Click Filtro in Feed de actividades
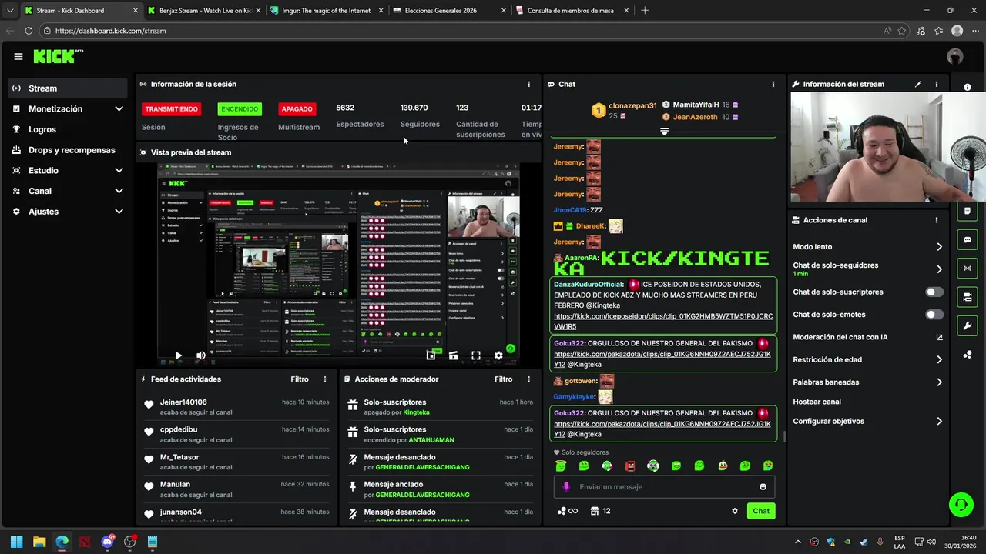 pyautogui.click(x=300, y=379)
